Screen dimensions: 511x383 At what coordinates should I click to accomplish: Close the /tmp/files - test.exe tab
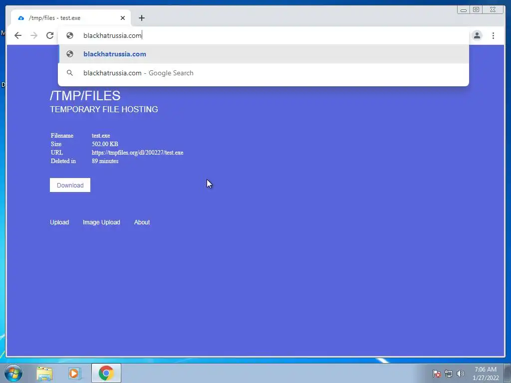pyautogui.click(x=123, y=18)
